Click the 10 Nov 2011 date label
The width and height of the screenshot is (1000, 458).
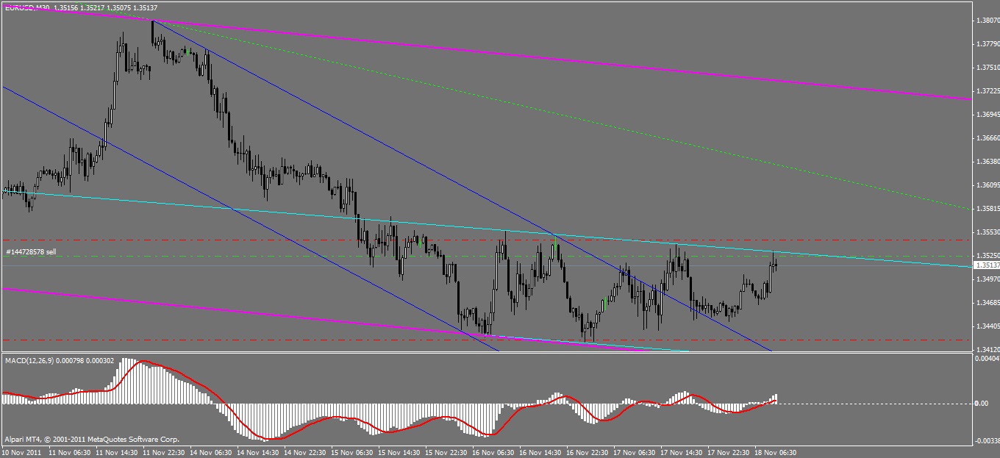23,452
